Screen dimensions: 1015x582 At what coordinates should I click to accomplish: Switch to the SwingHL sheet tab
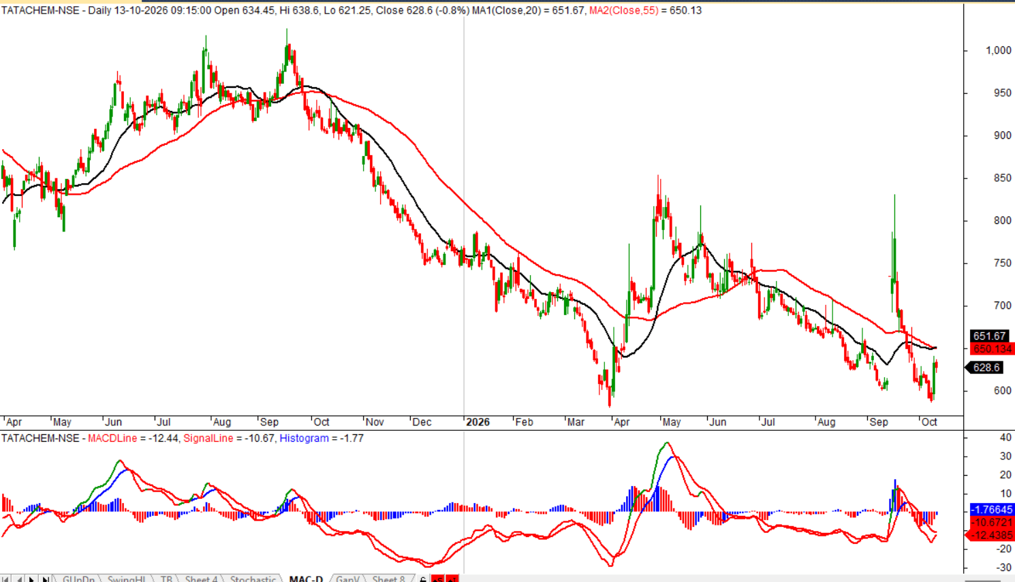tap(126, 579)
